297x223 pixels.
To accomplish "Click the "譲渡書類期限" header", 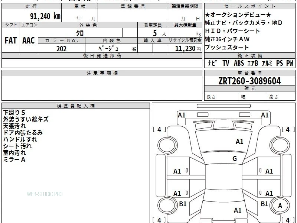I will 185,6.
